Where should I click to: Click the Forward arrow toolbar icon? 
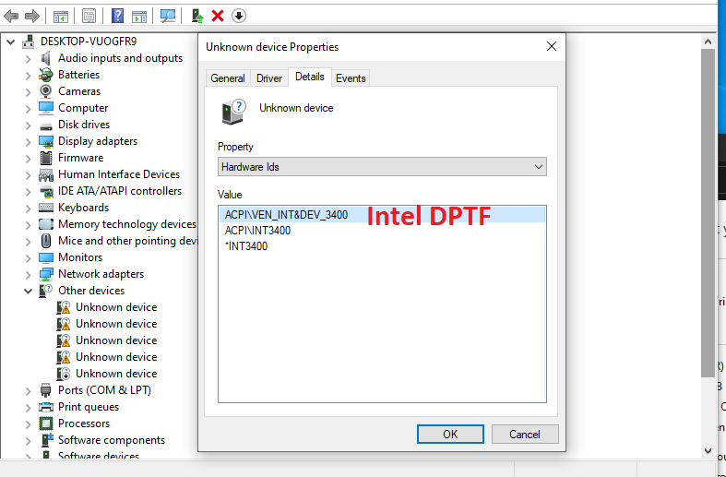point(32,17)
